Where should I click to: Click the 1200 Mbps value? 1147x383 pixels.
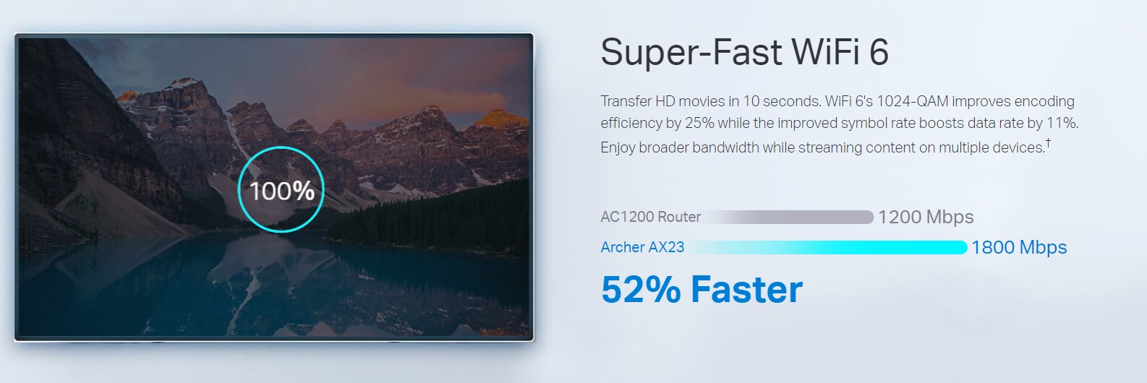926,217
